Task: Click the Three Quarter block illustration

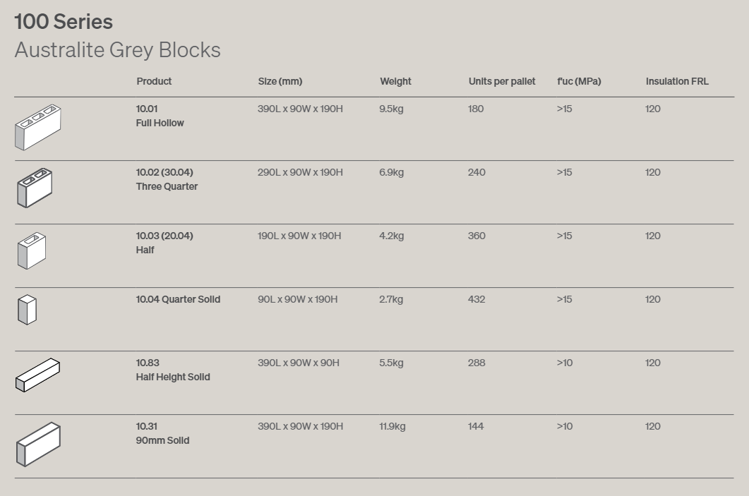Action: click(x=35, y=188)
